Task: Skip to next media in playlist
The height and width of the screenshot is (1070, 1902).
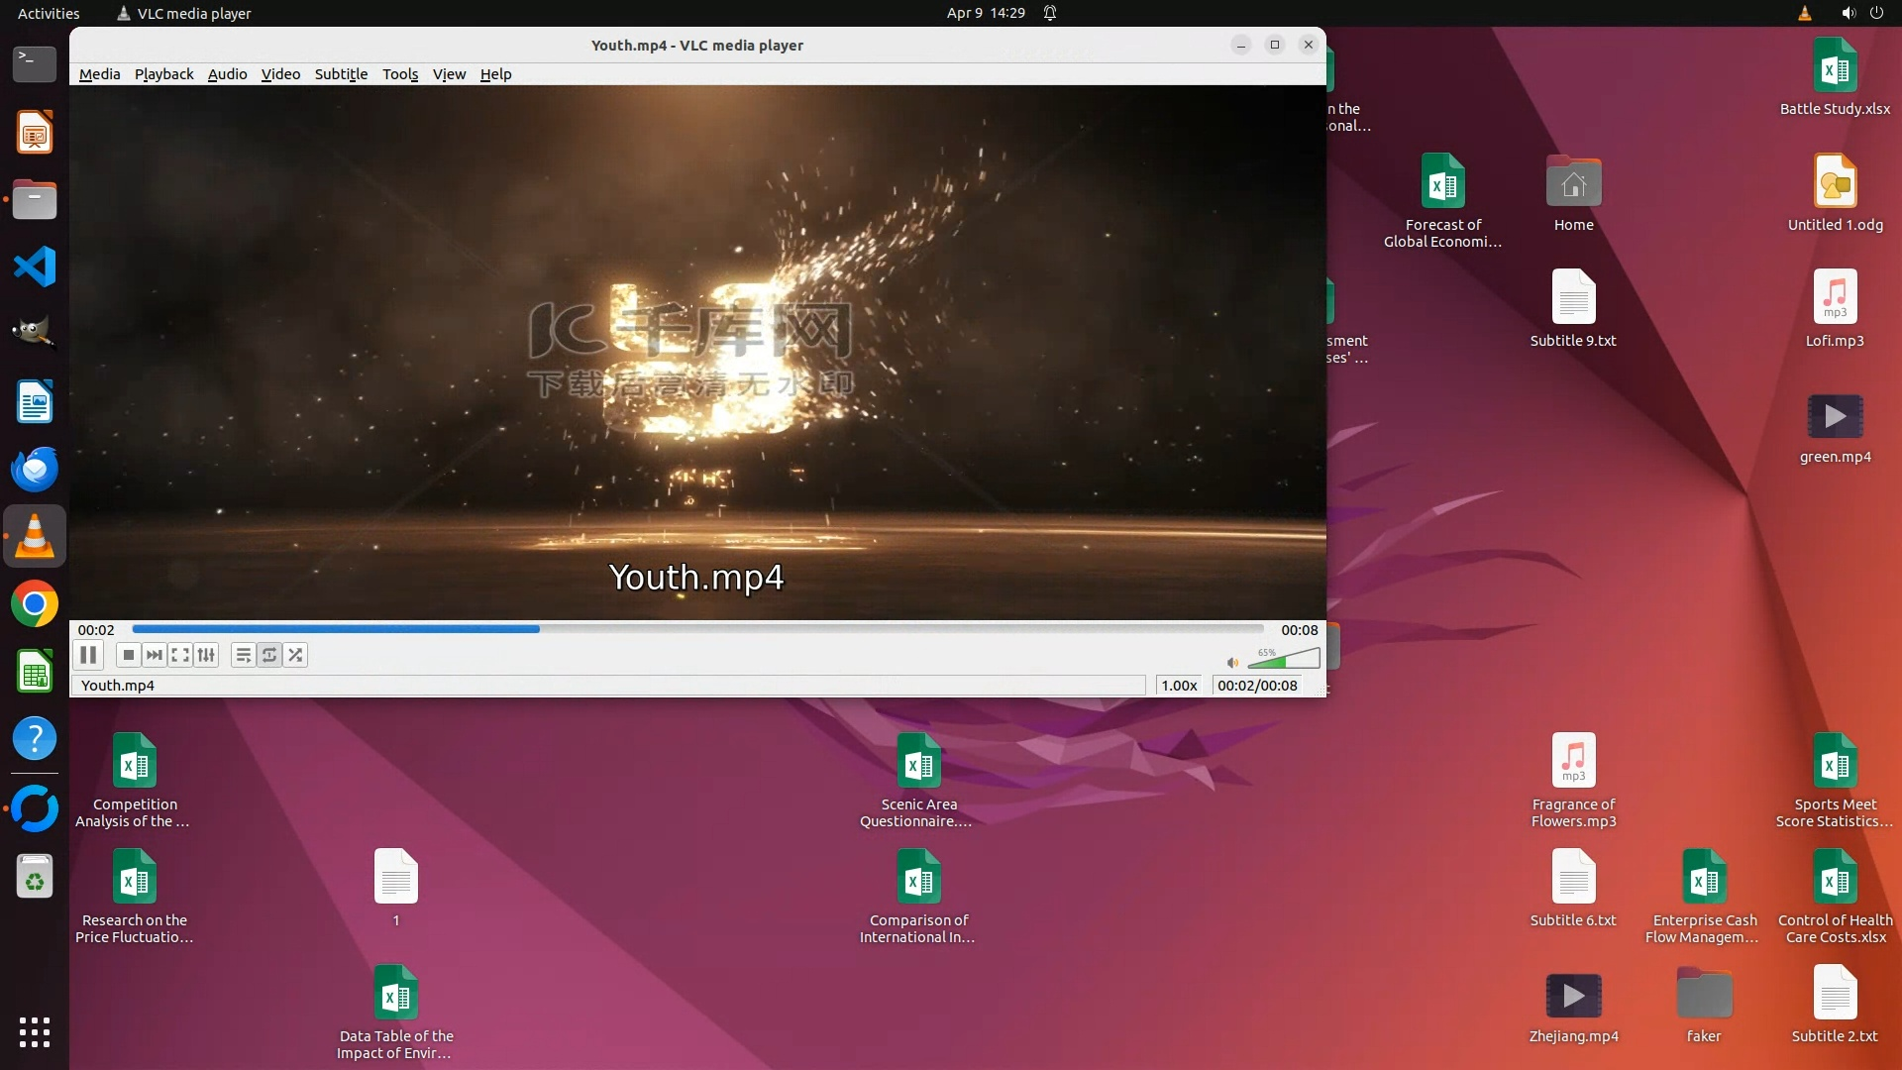Action: 154,655
